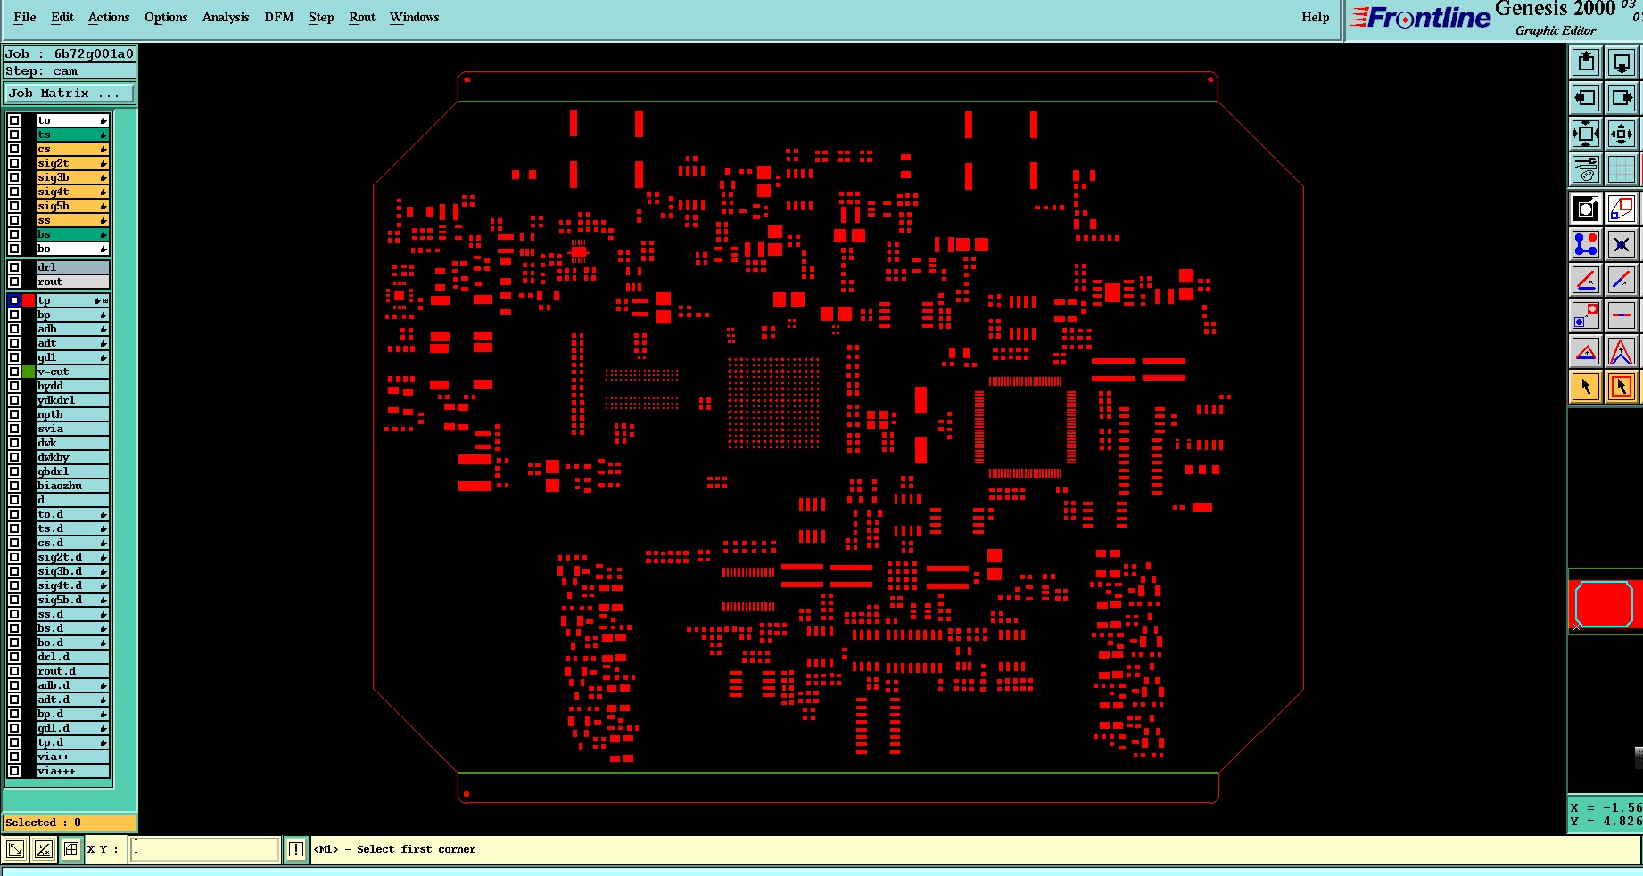Click the diagonal arrow icon in bottom bar
This screenshot has width=1643, height=876.
pos(15,849)
